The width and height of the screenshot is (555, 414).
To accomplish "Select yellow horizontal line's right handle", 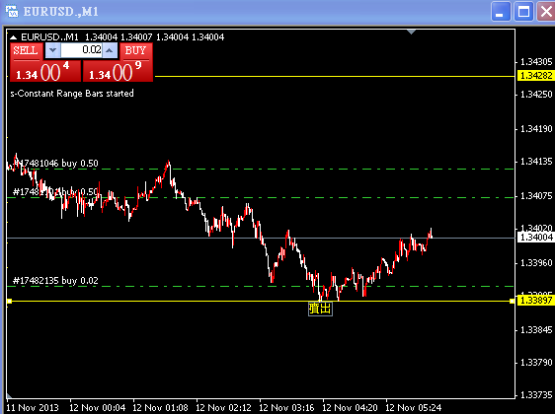I will click(x=512, y=301).
